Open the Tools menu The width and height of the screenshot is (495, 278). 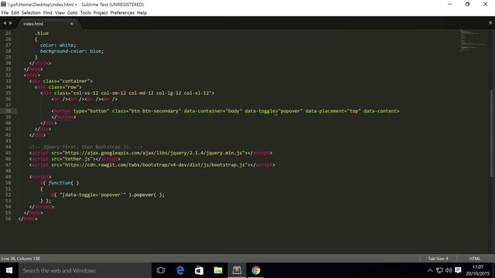(x=85, y=13)
